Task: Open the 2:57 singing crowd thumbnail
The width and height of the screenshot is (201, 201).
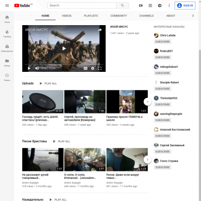Action: point(85,160)
